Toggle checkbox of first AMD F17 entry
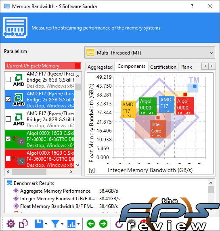The image size is (220, 231). [8, 79]
